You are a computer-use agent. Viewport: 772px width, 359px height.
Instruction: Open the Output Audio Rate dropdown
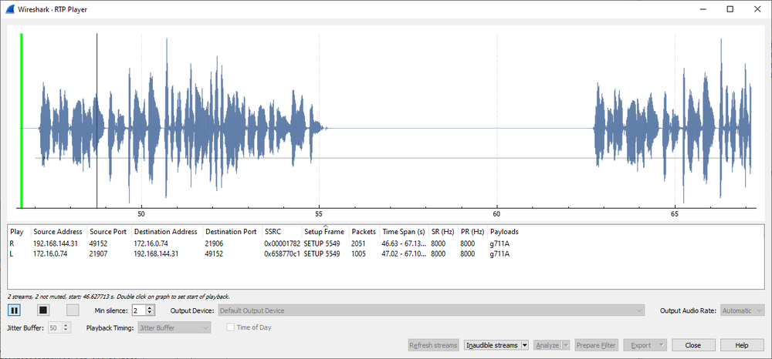pos(743,310)
